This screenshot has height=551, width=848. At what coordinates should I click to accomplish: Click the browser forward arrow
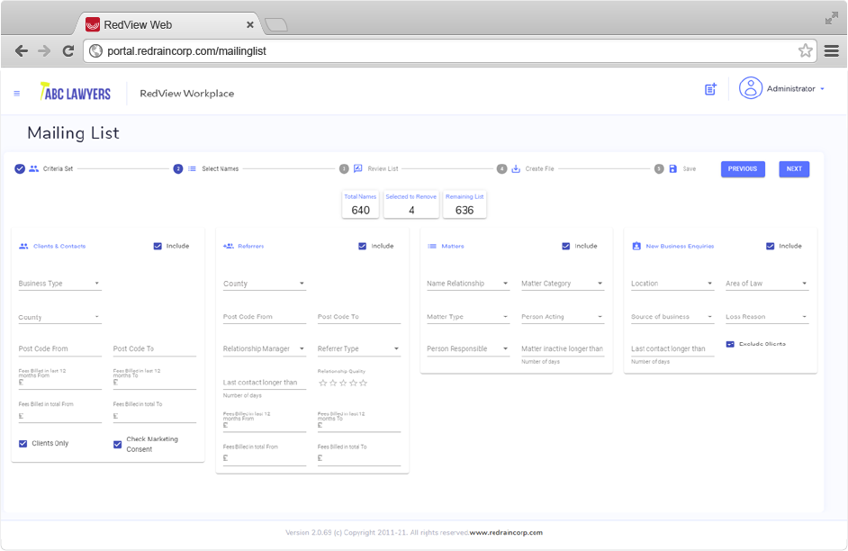(x=44, y=50)
